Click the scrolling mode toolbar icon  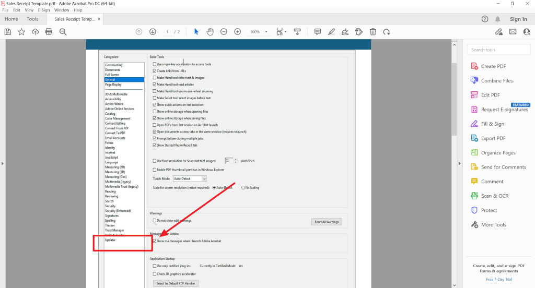click(297, 32)
